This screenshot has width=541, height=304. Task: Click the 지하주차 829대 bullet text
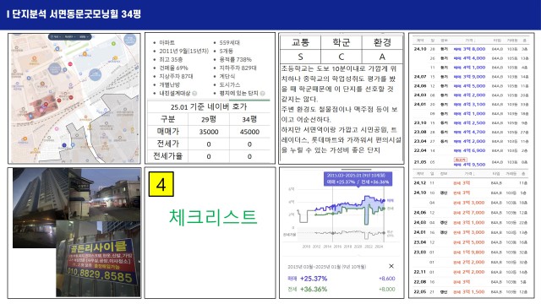(x=238, y=68)
